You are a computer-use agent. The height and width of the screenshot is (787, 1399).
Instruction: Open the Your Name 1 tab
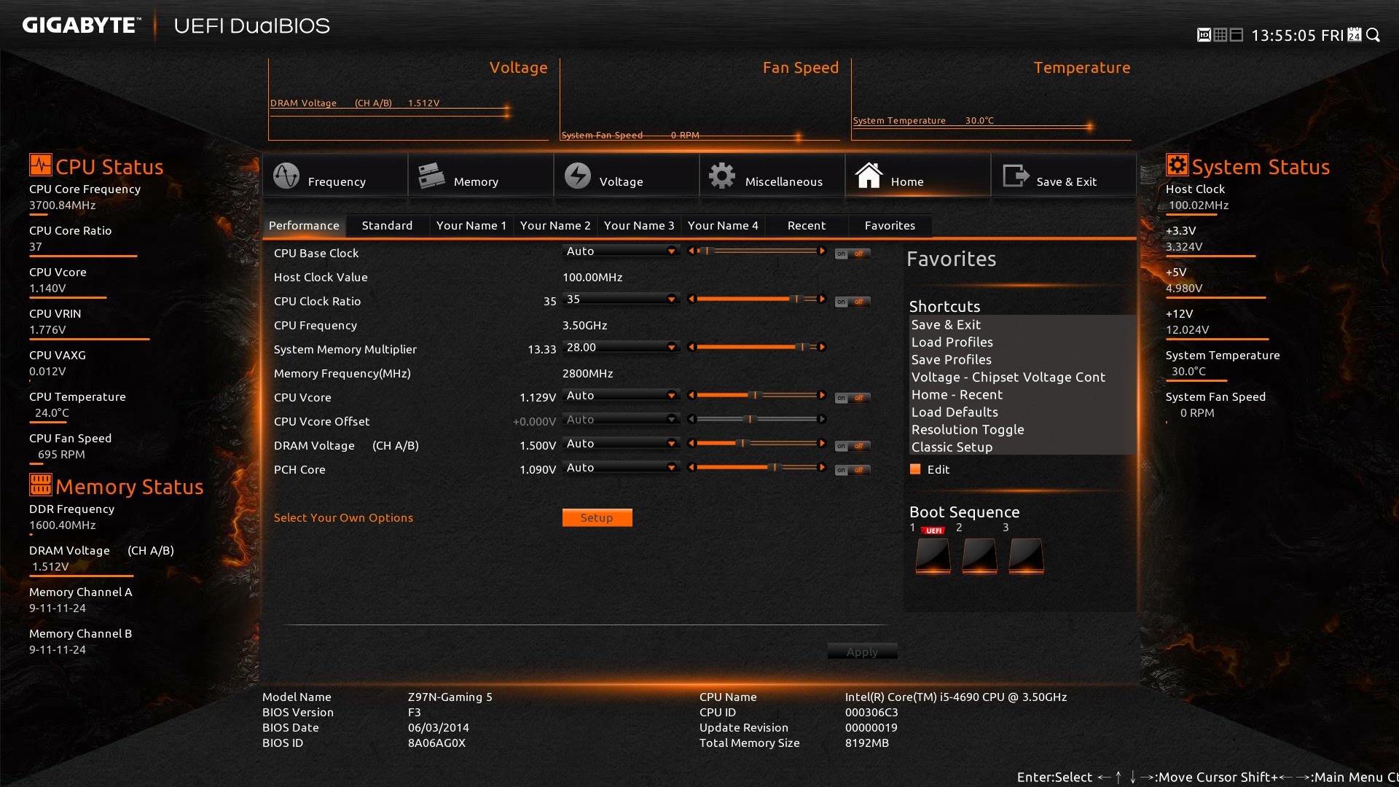click(471, 225)
